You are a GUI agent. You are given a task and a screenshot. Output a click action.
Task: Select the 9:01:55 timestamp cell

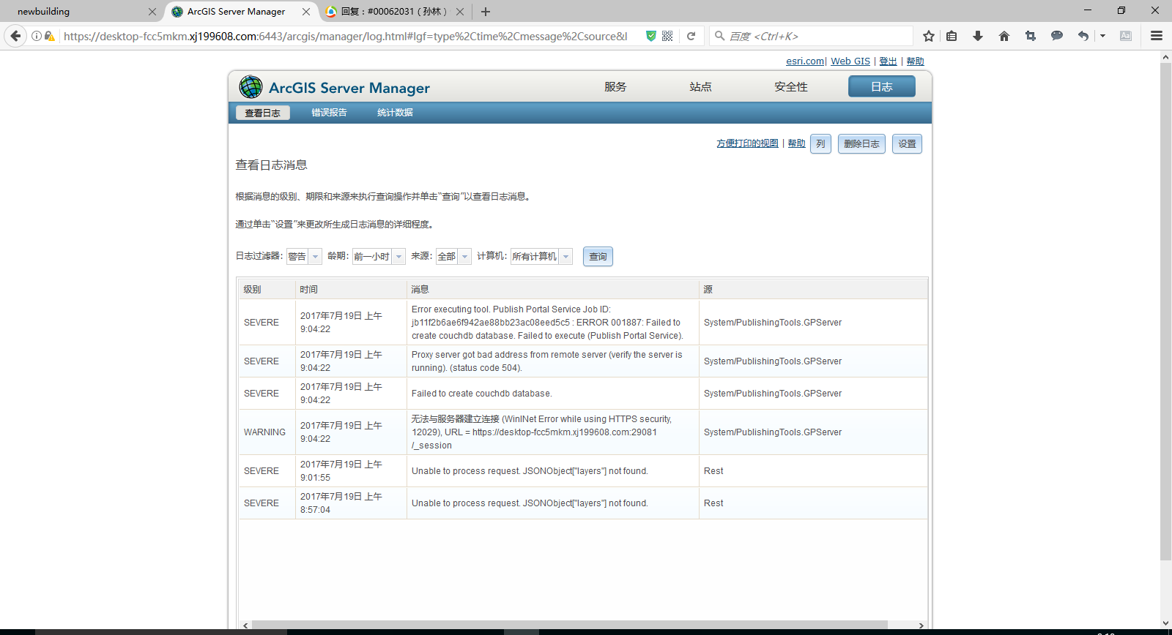[351, 471]
